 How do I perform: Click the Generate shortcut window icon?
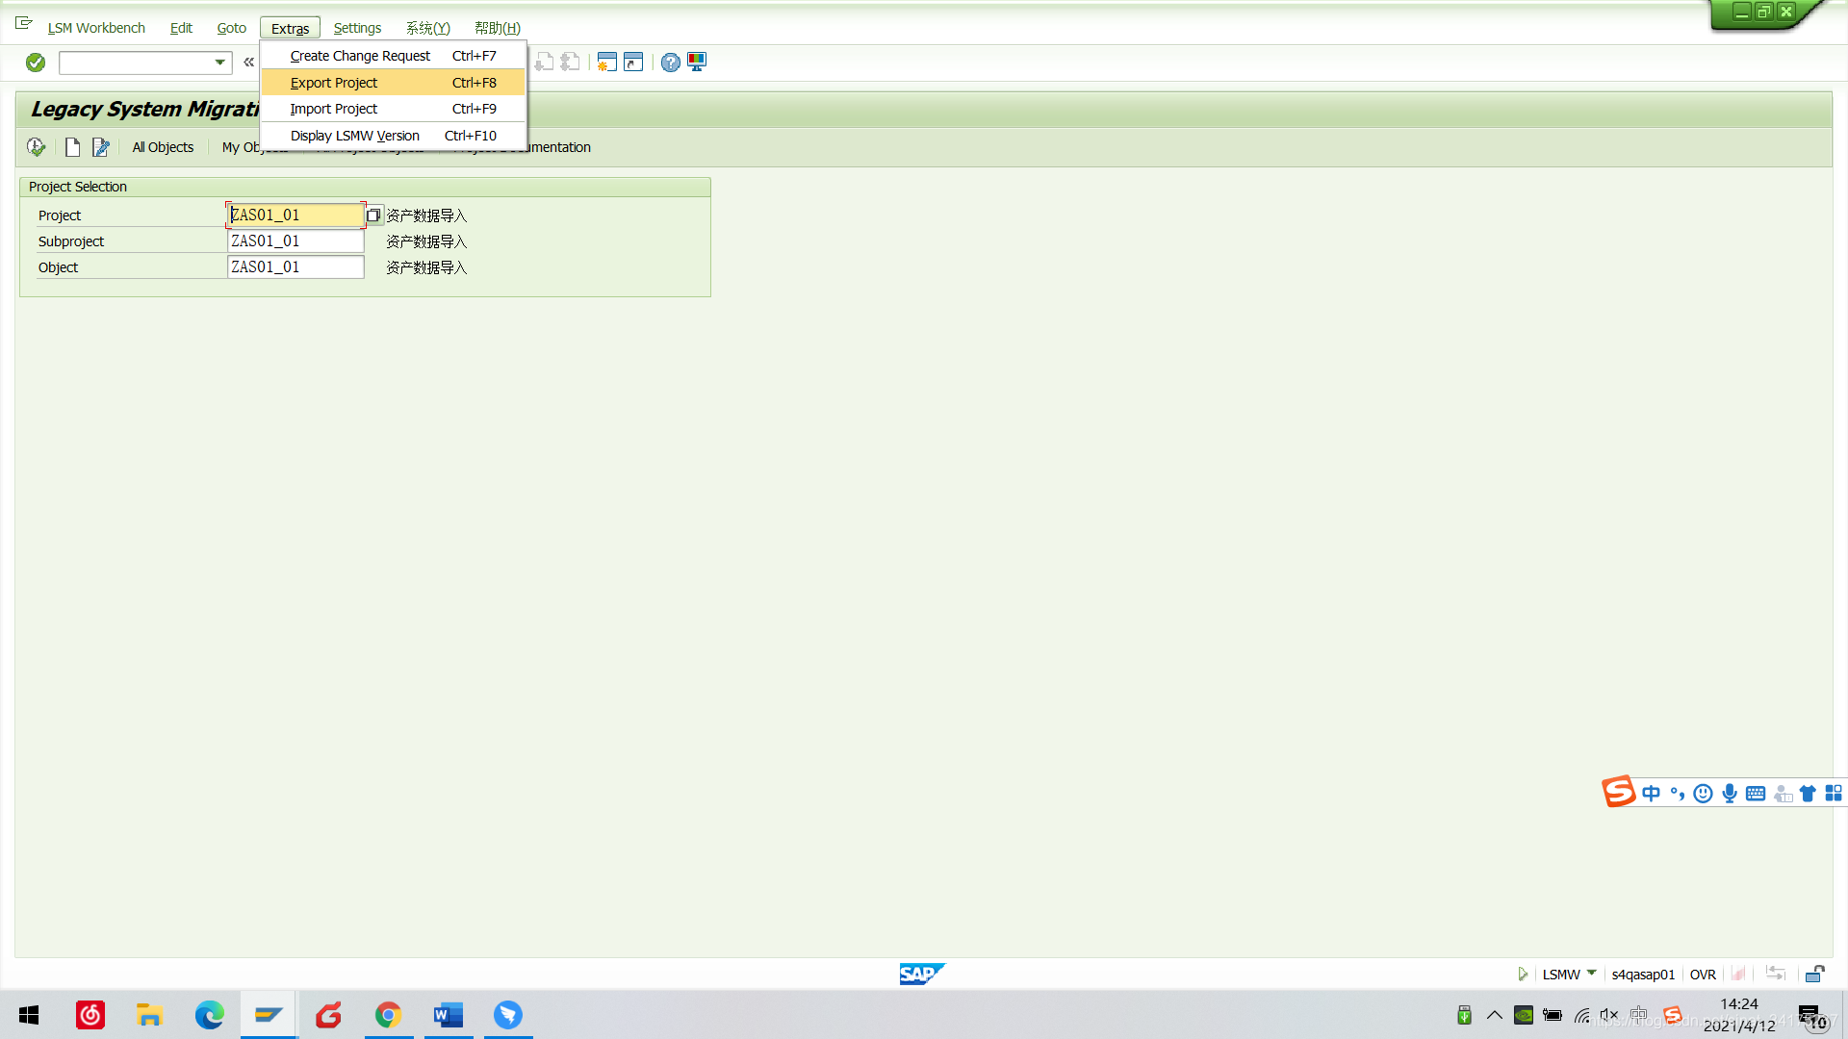pos(633,63)
